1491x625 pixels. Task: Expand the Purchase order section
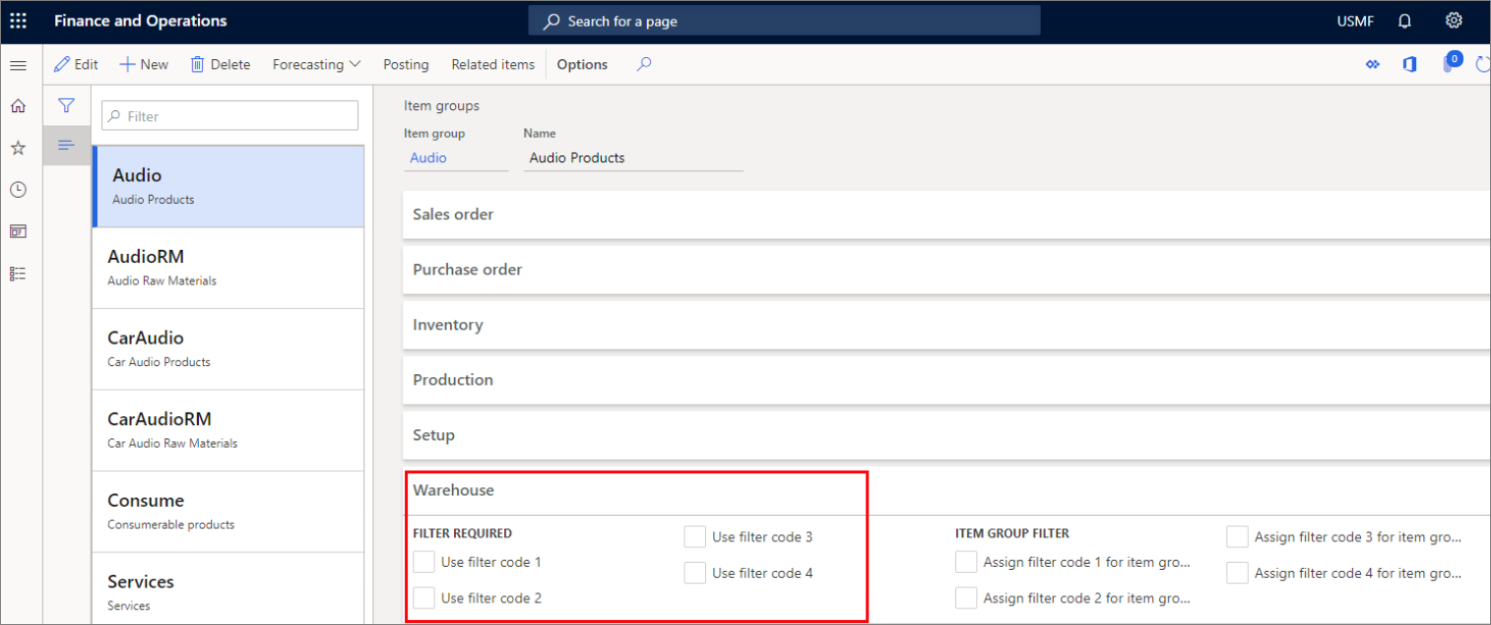pyautogui.click(x=946, y=270)
